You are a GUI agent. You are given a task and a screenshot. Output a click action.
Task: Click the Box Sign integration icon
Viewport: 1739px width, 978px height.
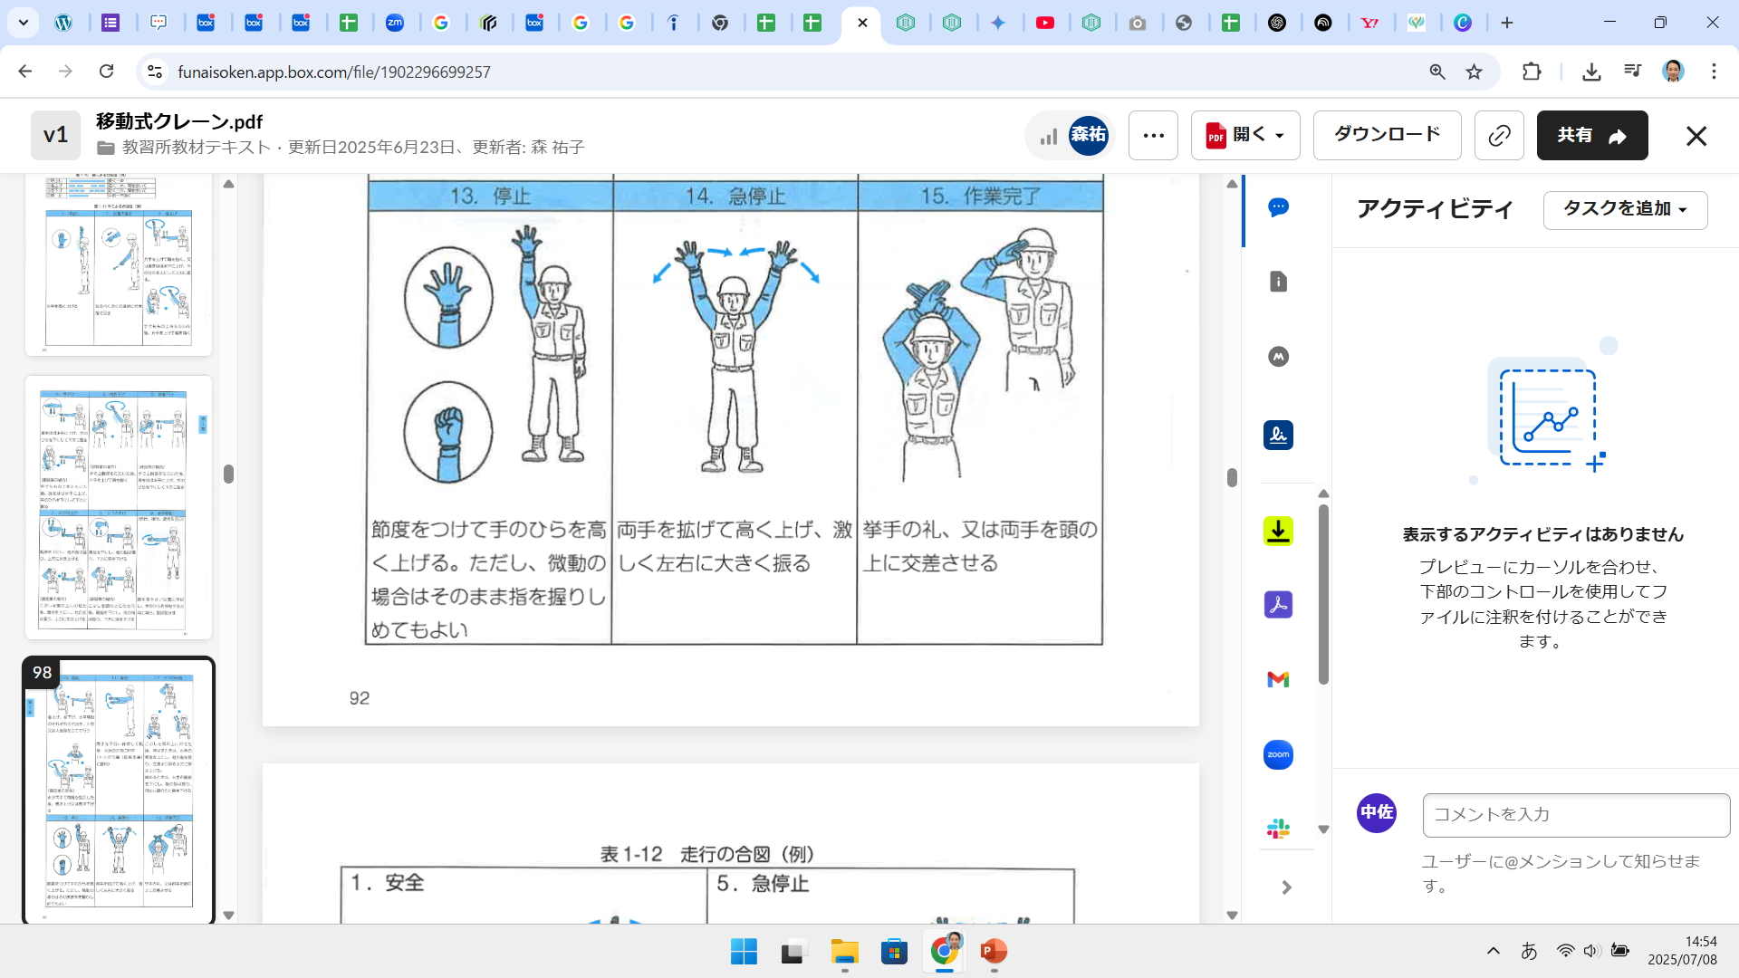(x=1278, y=436)
